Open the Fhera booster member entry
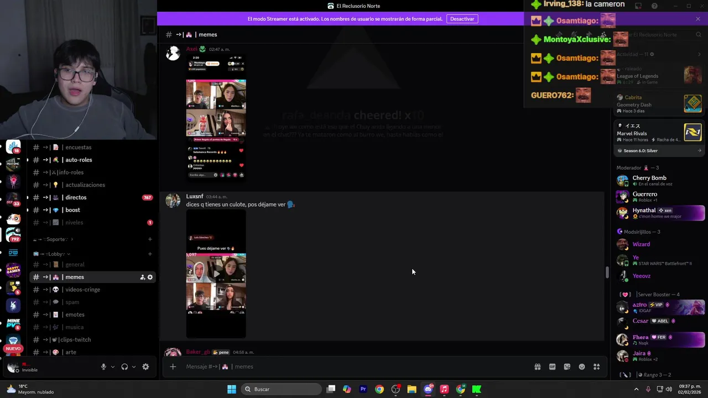 click(659, 339)
